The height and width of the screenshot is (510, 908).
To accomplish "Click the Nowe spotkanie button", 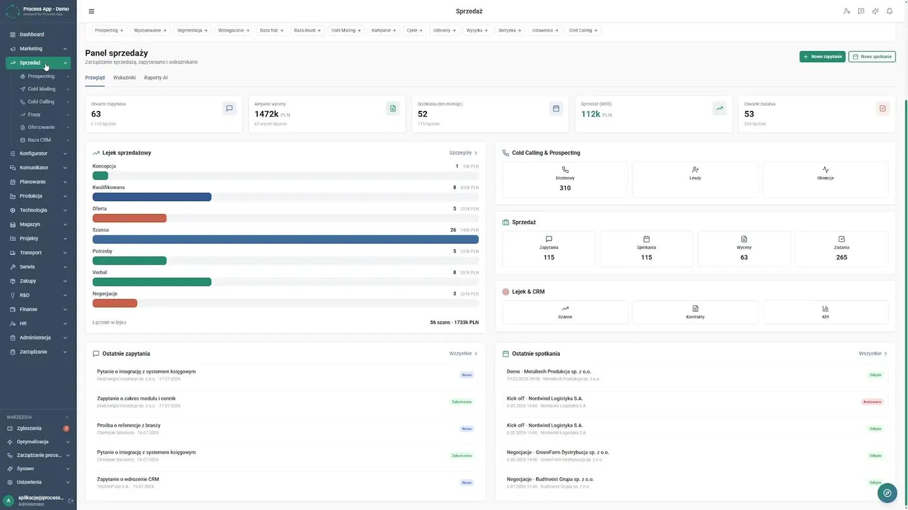I will [872, 57].
